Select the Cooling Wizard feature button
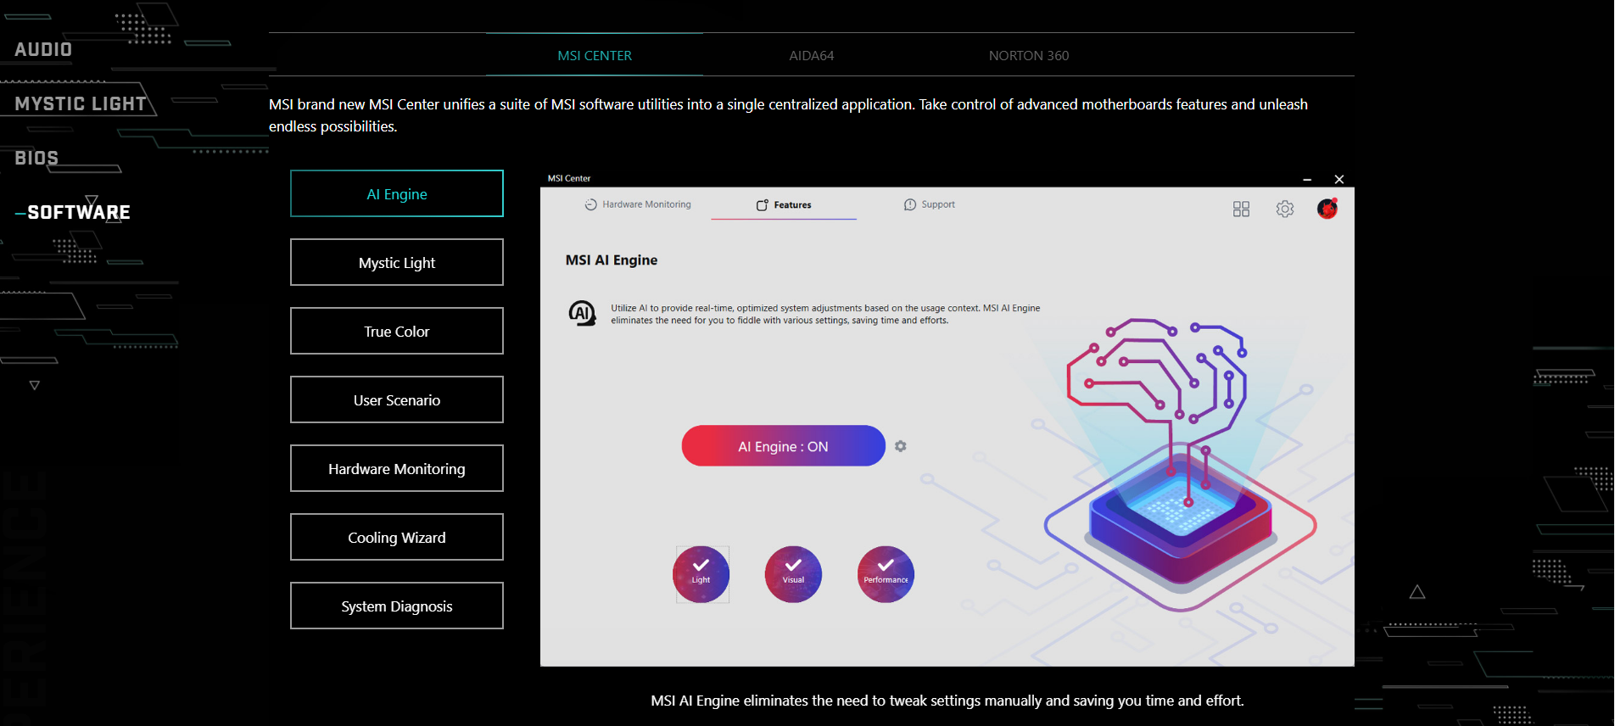This screenshot has height=726, width=1615. (x=397, y=537)
